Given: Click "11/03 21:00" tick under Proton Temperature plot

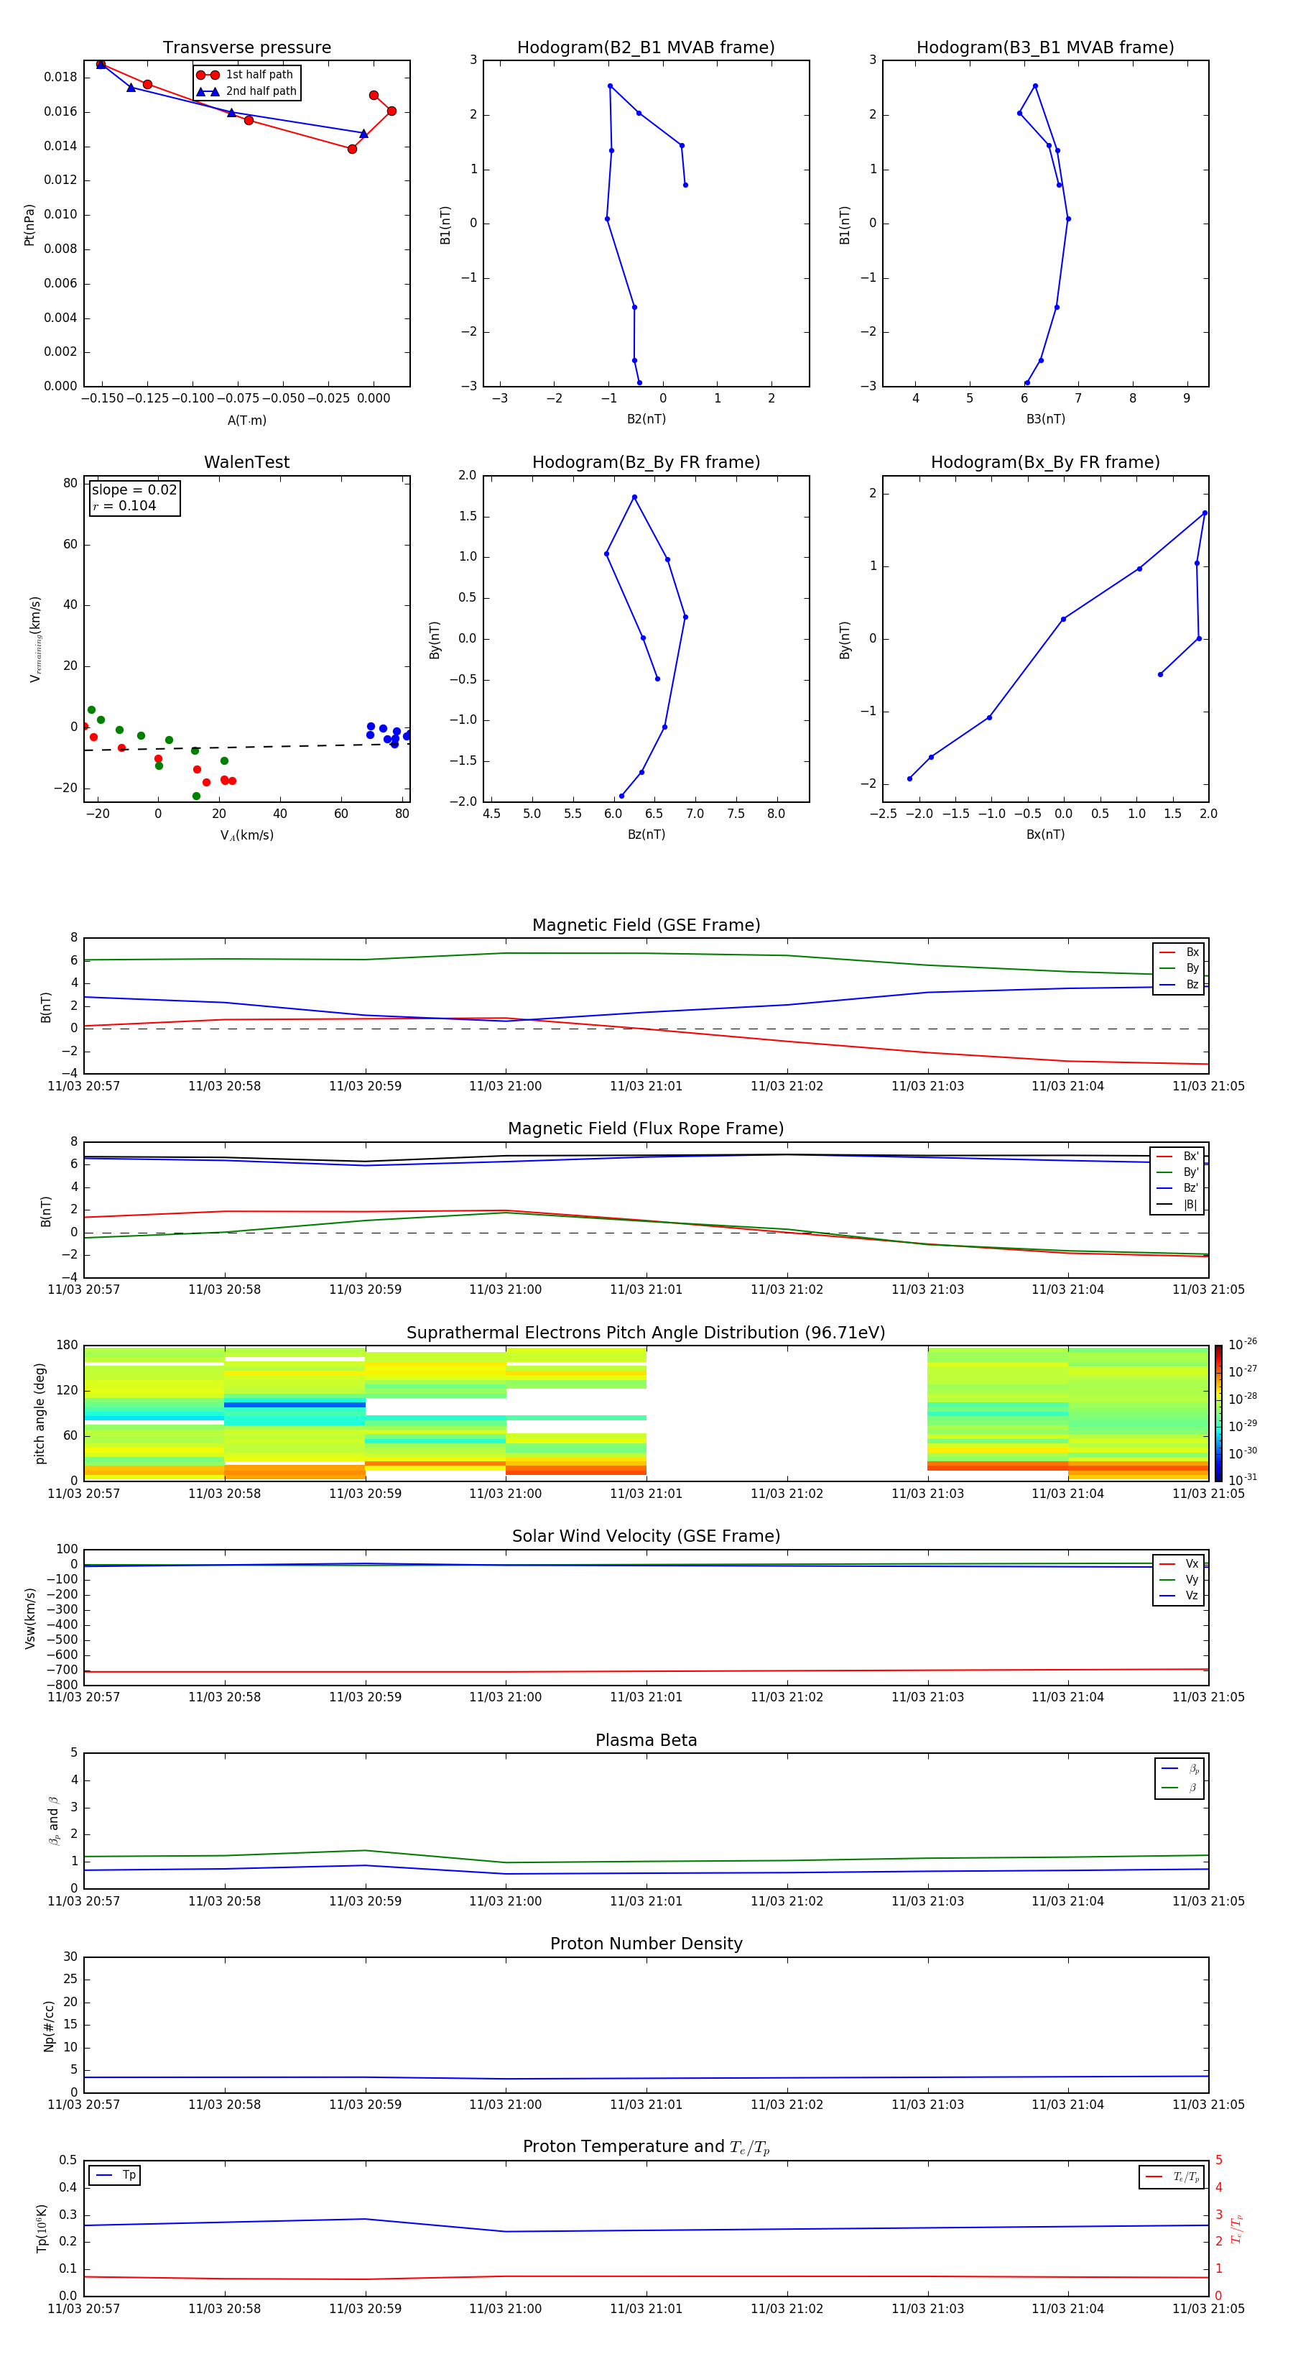Looking at the screenshot, I should point(505,2309).
